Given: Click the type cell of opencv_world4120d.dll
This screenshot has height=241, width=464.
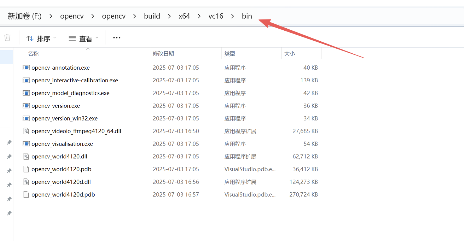Looking at the screenshot, I should tap(240, 182).
